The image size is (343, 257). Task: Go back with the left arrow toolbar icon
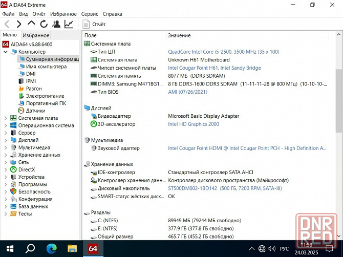coord(7,24)
